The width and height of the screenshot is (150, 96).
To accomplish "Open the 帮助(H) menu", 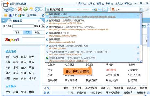I will (x=128, y=3).
